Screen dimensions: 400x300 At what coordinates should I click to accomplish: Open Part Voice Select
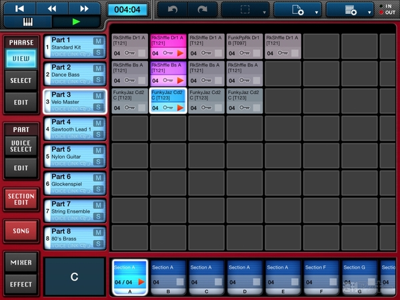click(x=21, y=146)
